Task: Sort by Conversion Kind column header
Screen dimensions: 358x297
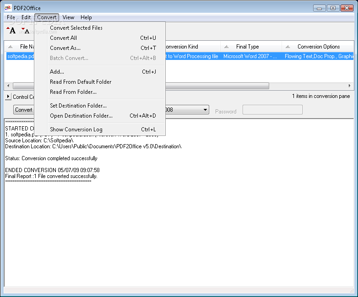Action: 192,47
